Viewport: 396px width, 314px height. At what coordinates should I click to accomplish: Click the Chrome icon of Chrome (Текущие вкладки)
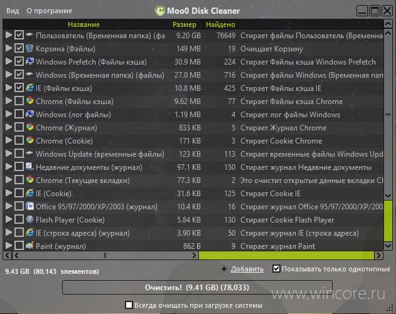point(29,180)
